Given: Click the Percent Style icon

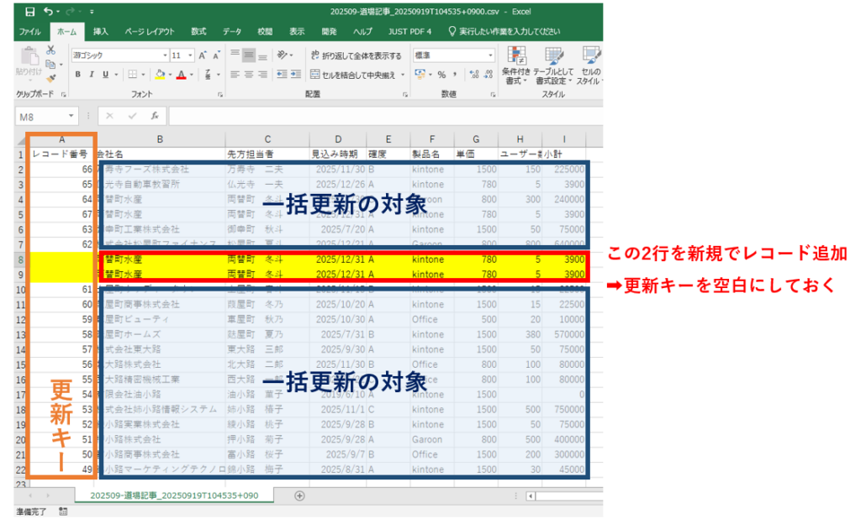Looking at the screenshot, I should pos(441,75).
